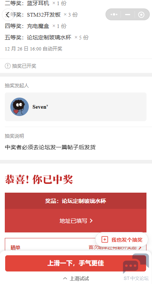Screen dimensions: 152x284
Task: Minimize the mini program with dash icon
Action: click(128, 14)
